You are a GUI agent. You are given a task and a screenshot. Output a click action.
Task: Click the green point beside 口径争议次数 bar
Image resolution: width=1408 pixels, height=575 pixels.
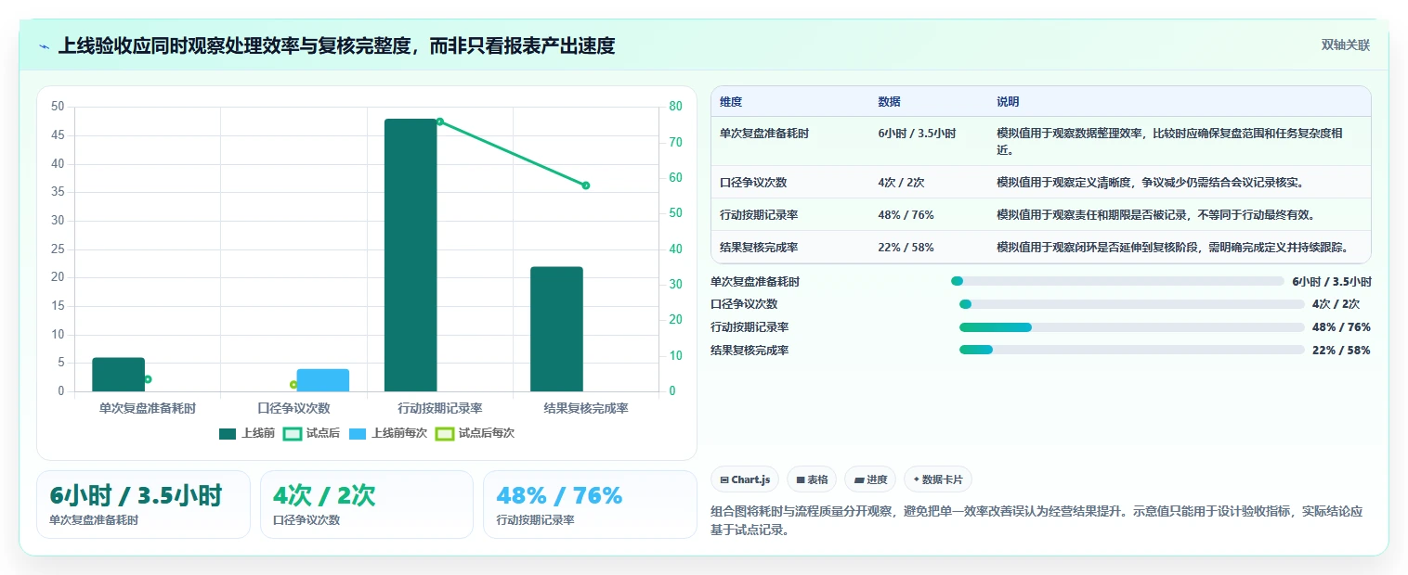pos(293,385)
